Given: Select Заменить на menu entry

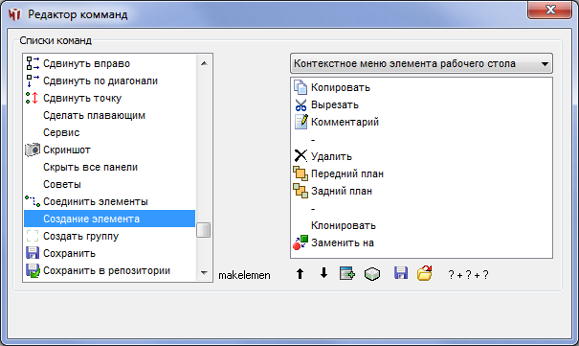Looking at the screenshot, I should point(343,242).
